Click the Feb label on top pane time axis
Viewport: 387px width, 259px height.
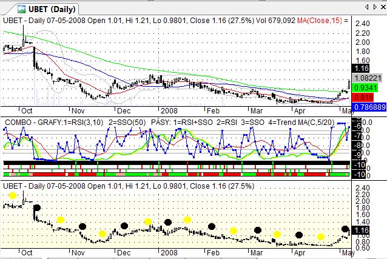coord(213,111)
